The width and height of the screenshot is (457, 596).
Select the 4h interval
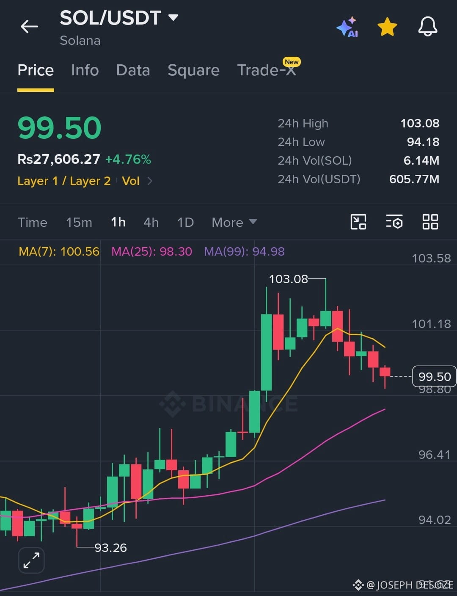click(x=151, y=222)
